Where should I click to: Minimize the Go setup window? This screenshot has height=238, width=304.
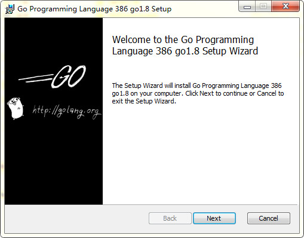[x=247, y=7]
